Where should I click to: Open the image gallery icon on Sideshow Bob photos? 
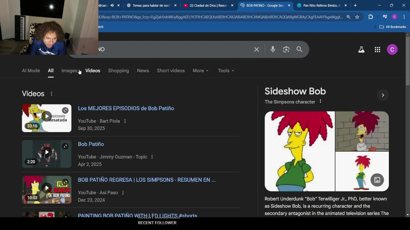click(377, 180)
